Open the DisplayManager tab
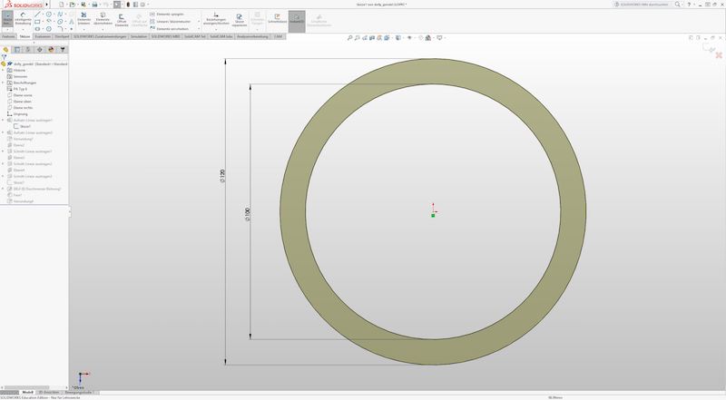The width and height of the screenshot is (726, 400). coord(51,49)
